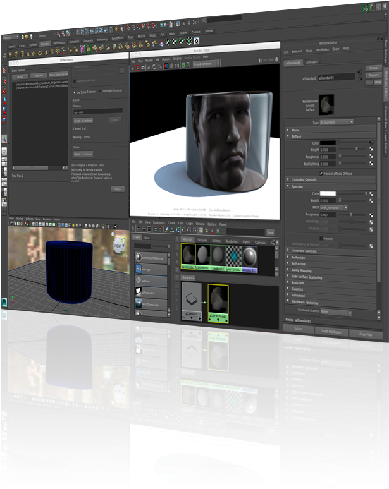
Task: Click the Diffuse Color swatch
Action: pyautogui.click(x=328, y=143)
